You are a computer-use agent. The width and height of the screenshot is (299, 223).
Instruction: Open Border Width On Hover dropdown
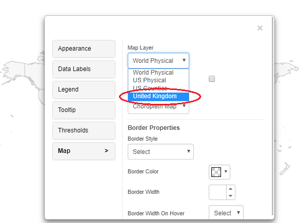point(226,213)
